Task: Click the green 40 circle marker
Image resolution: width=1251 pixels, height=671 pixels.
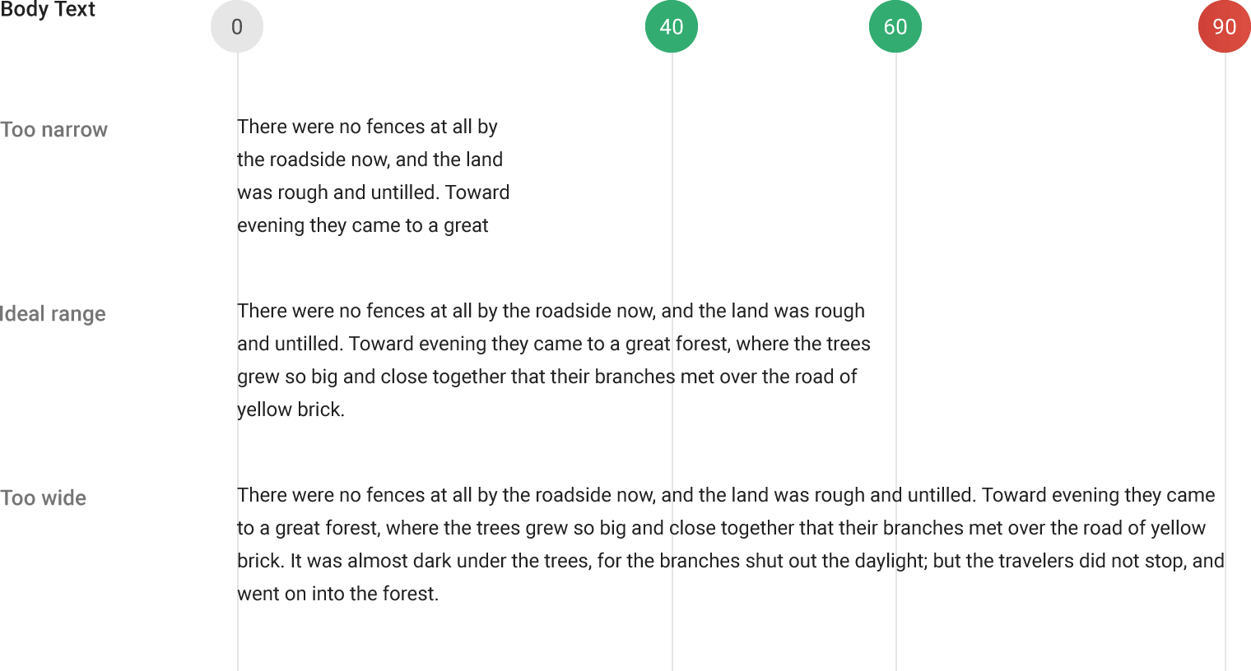Action: tap(672, 26)
